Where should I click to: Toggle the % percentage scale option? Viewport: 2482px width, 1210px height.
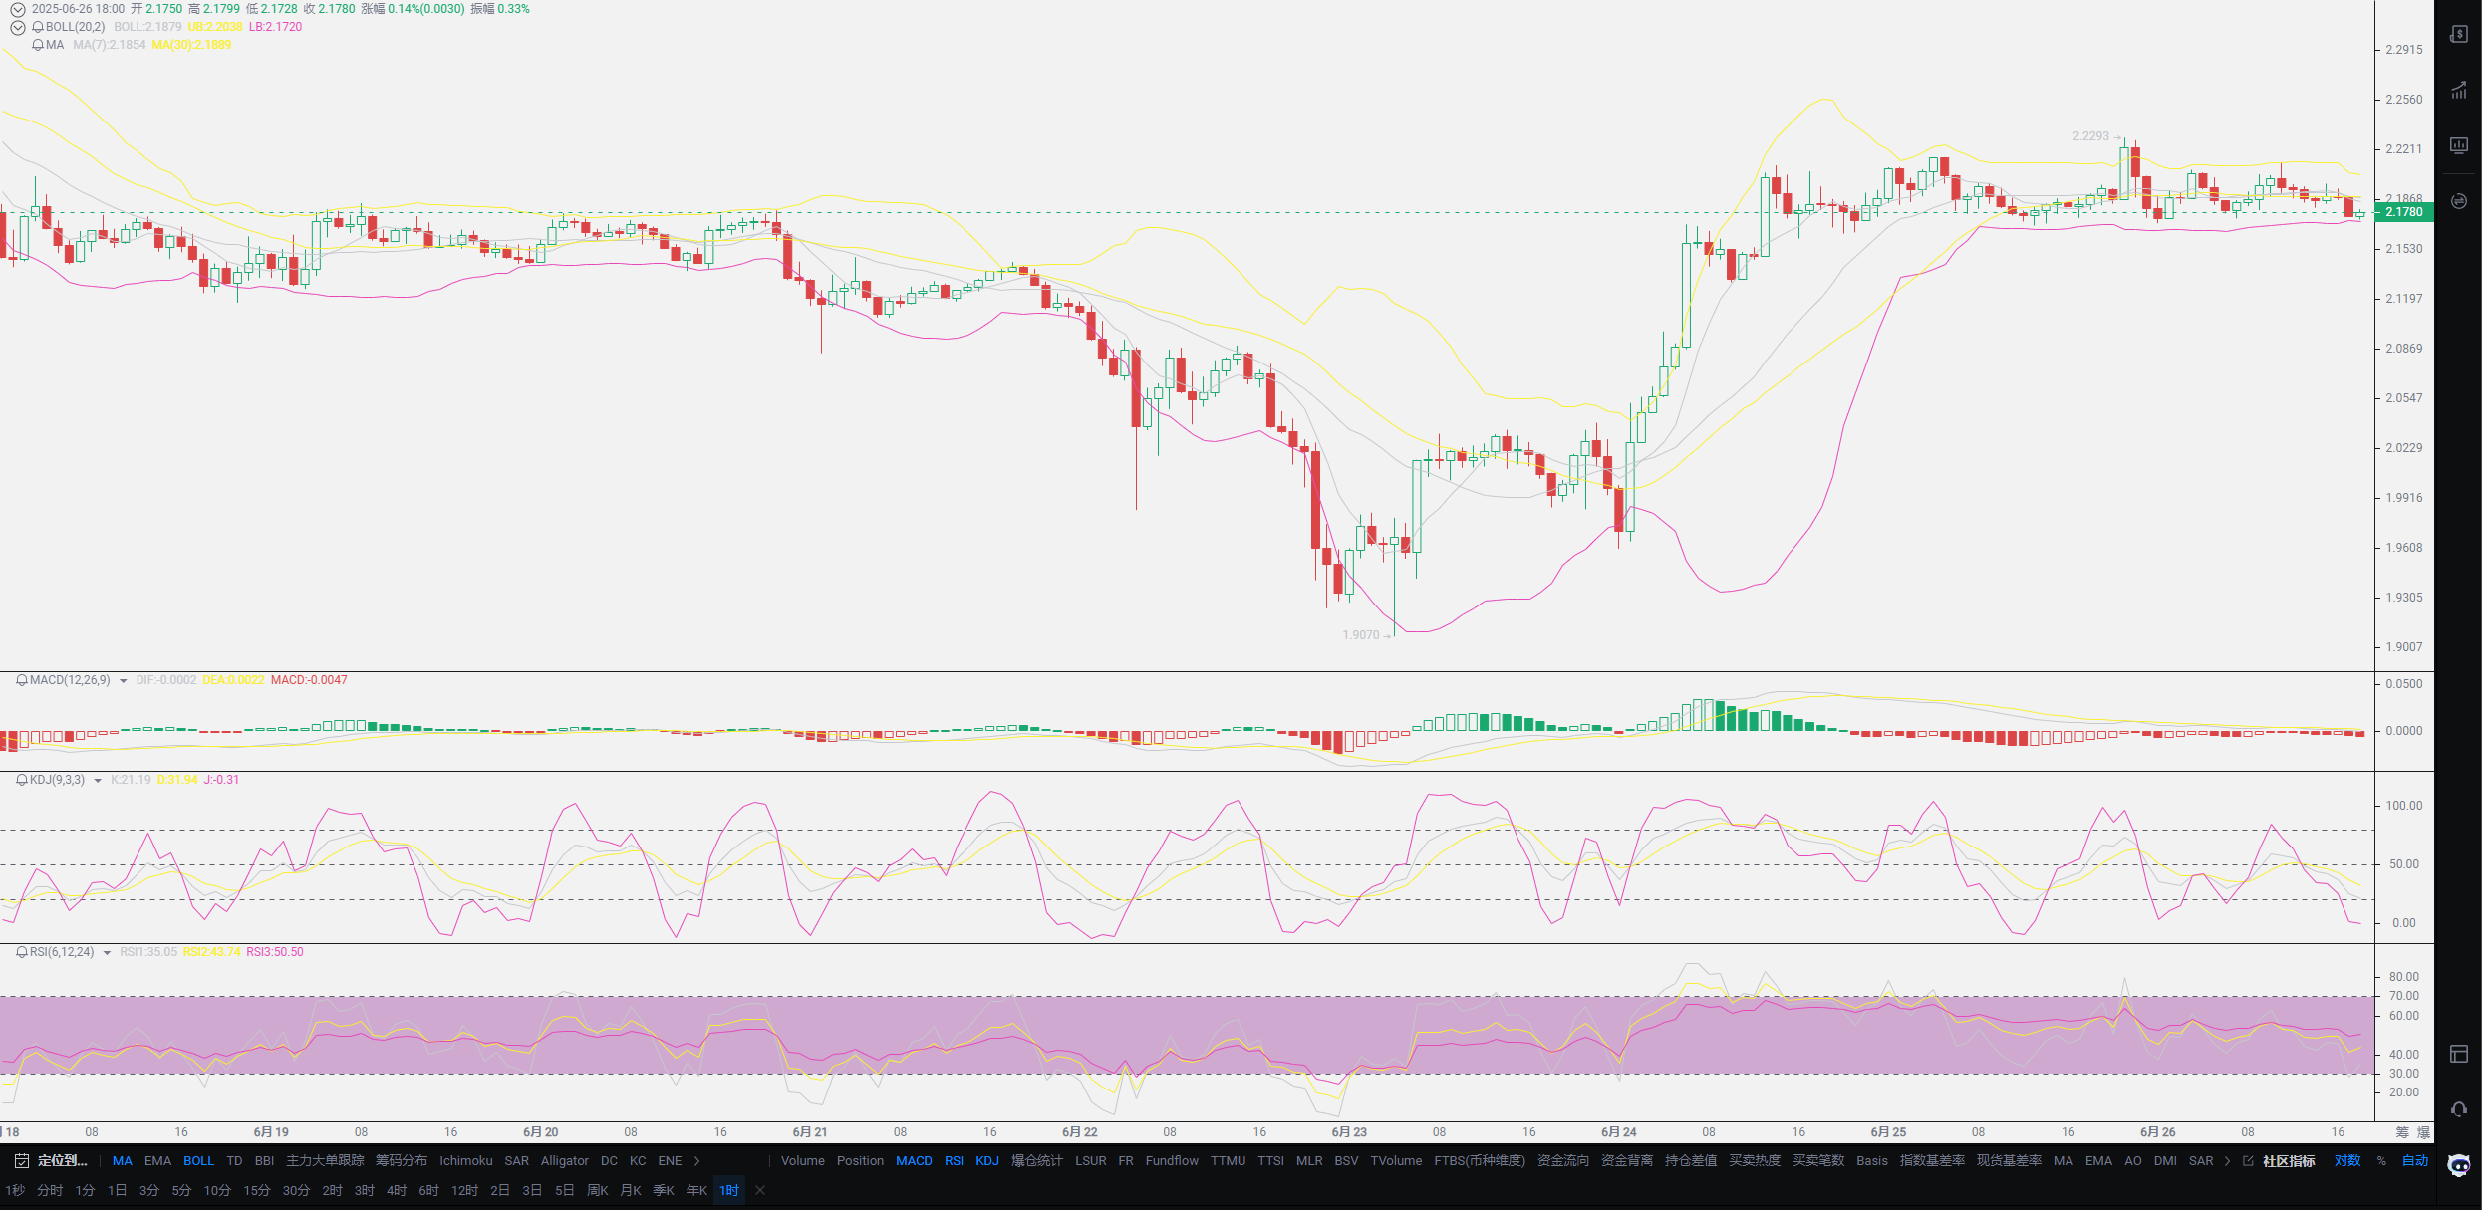coord(2381,1161)
